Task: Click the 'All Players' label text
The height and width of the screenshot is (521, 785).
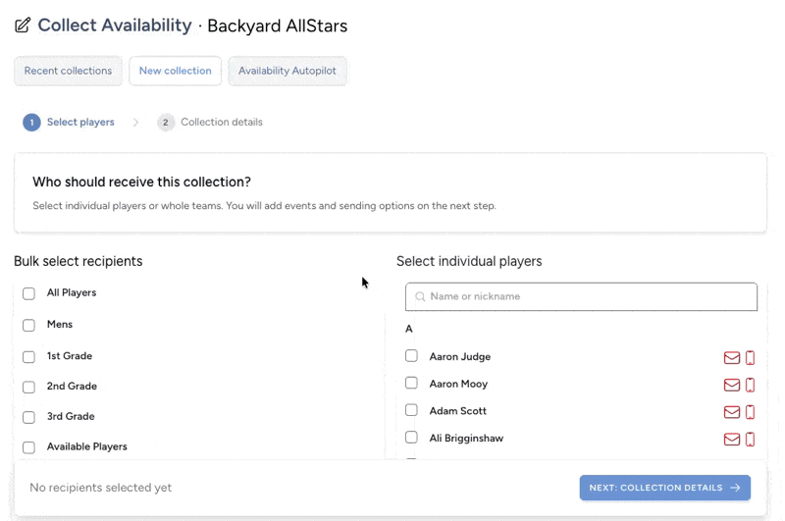Action: 72,292
